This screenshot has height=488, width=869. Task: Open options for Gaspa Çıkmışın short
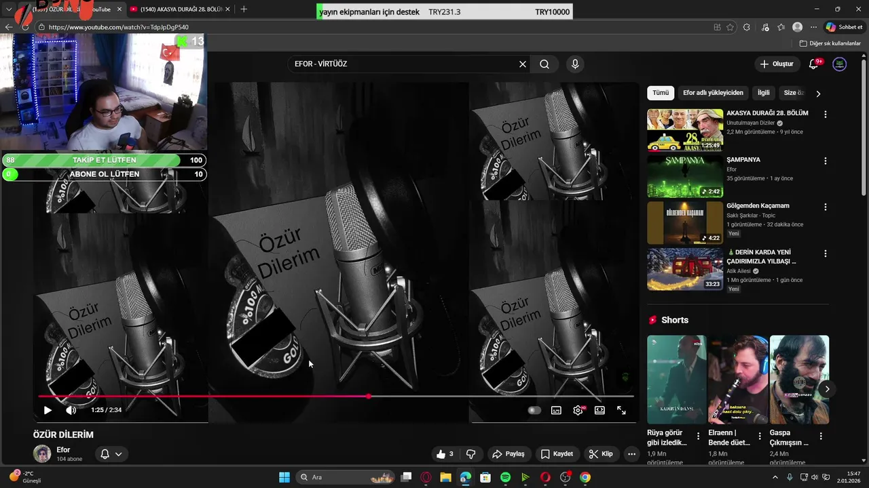point(821,436)
